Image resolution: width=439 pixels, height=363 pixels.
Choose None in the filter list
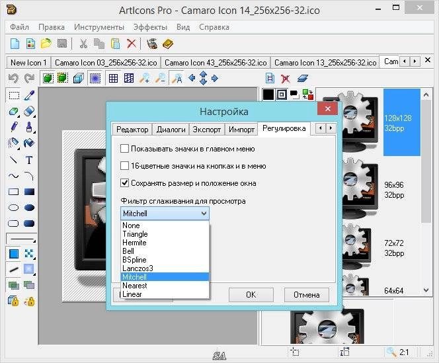(x=165, y=225)
